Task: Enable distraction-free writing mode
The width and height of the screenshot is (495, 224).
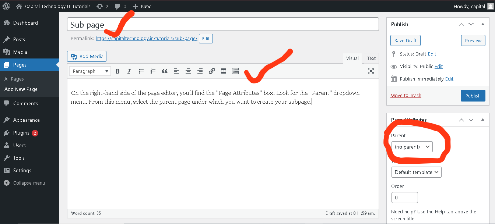Action: (371, 71)
